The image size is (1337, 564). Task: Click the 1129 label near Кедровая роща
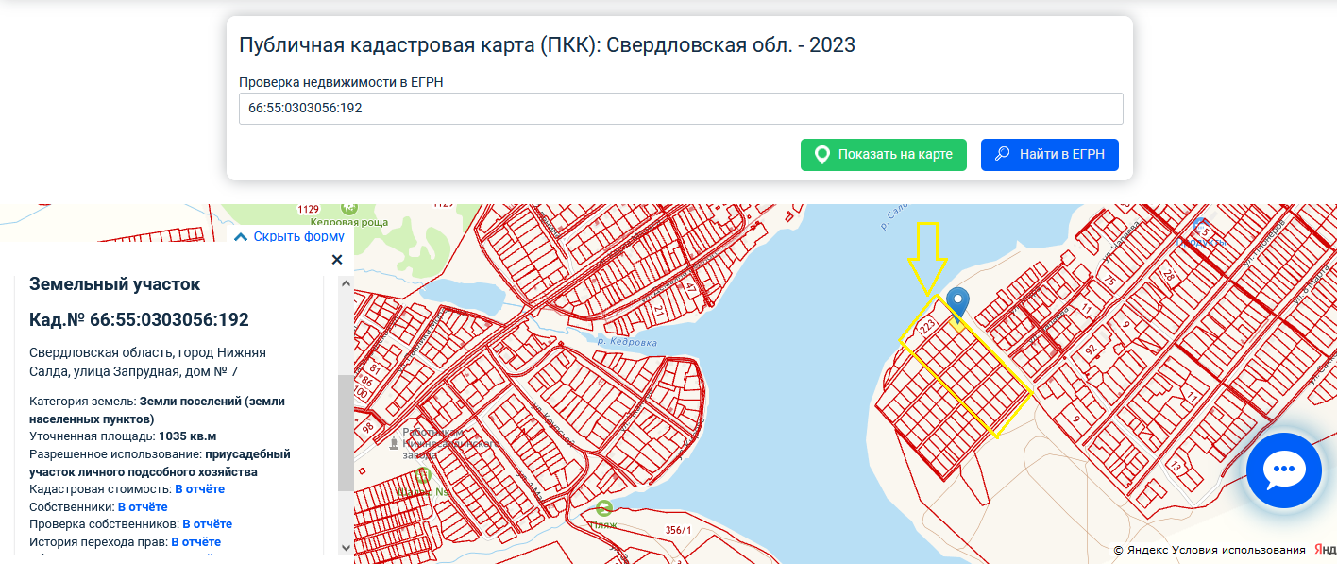click(309, 209)
